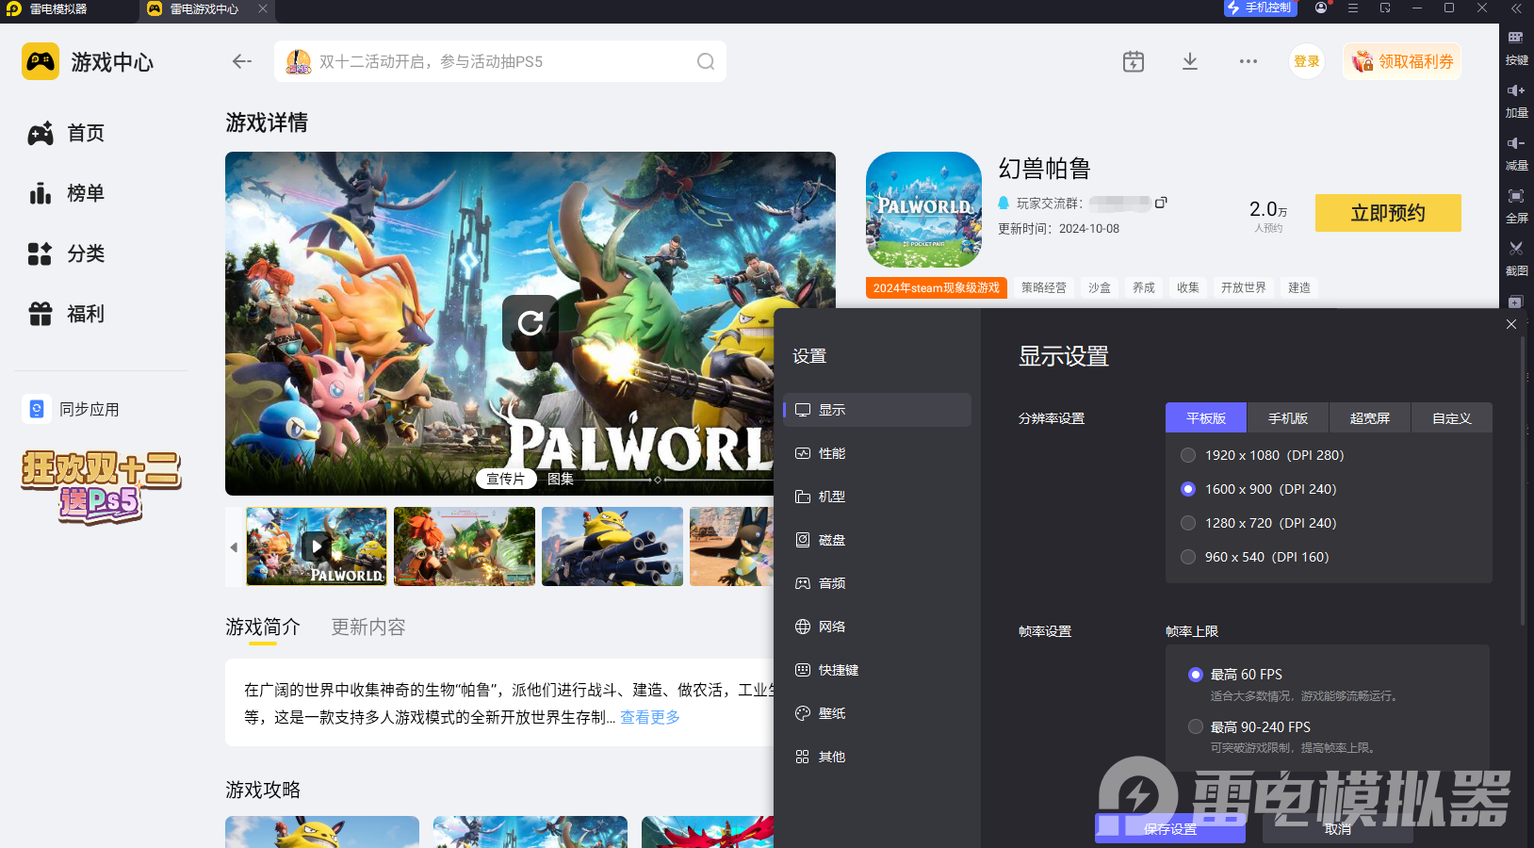Collapse the right sidebar with double-arrow icon

pyautogui.click(x=1516, y=8)
